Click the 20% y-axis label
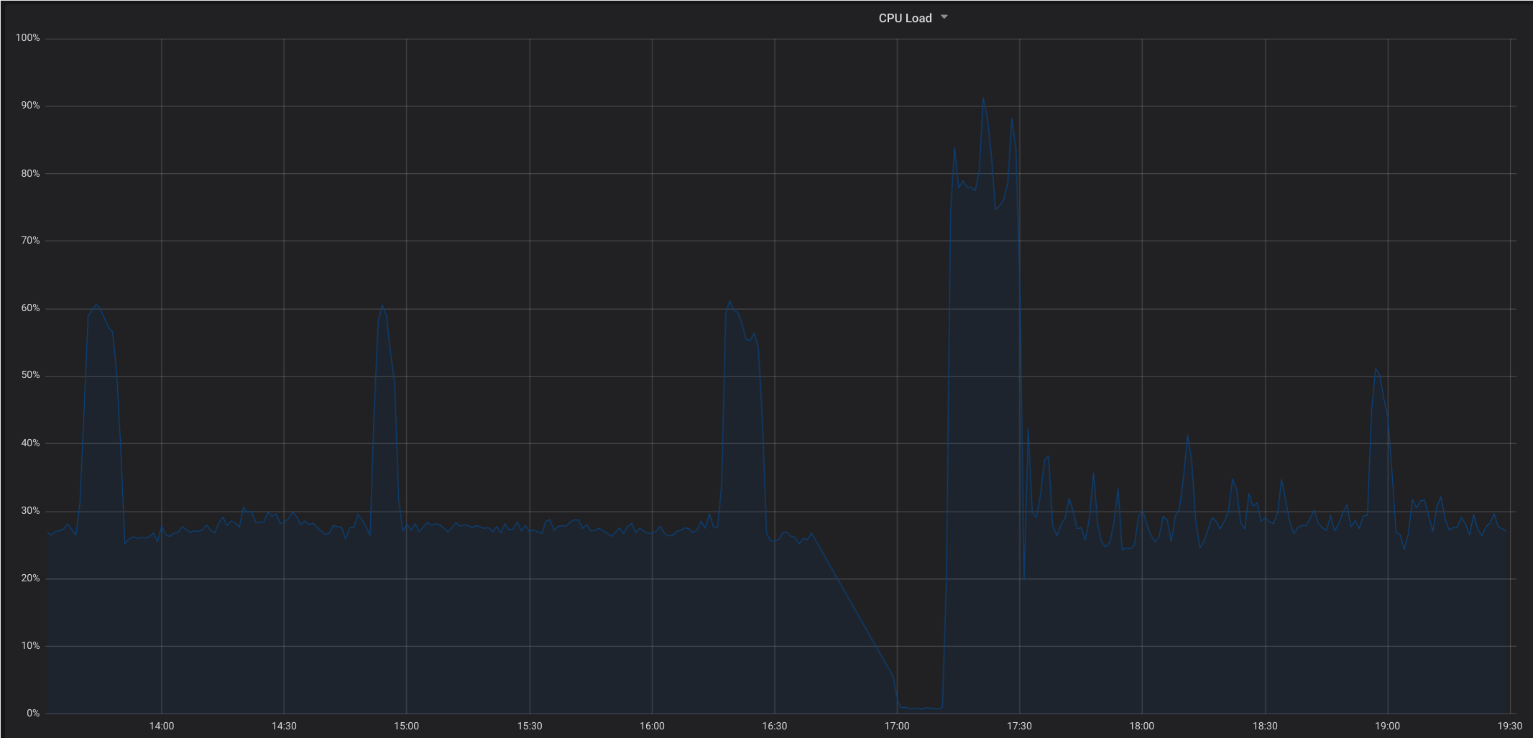1533x738 pixels. tap(30, 578)
